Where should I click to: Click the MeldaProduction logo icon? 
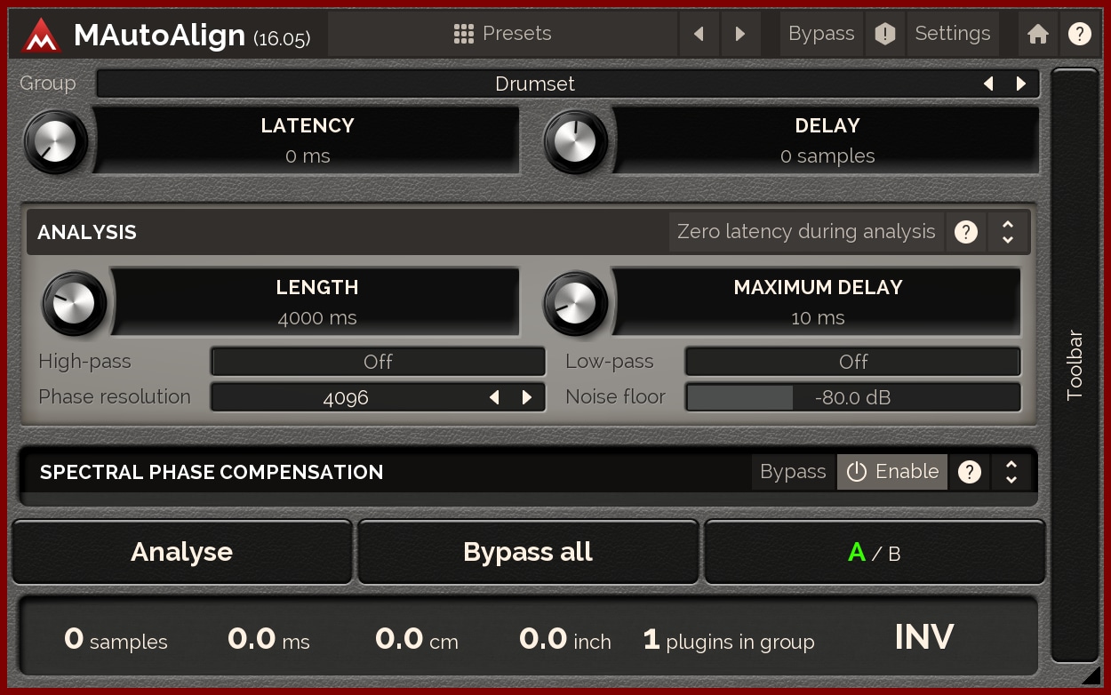41,35
